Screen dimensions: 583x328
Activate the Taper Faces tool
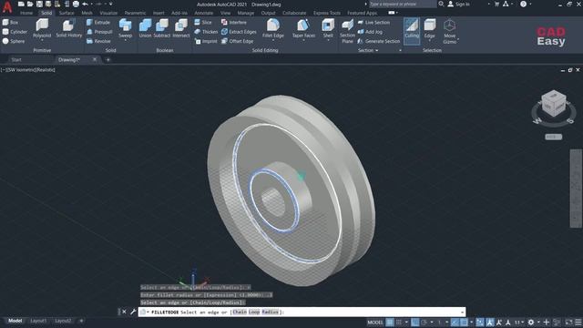(303, 28)
